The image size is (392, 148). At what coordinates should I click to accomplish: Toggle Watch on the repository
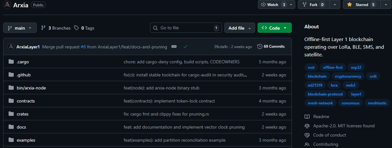point(273,5)
